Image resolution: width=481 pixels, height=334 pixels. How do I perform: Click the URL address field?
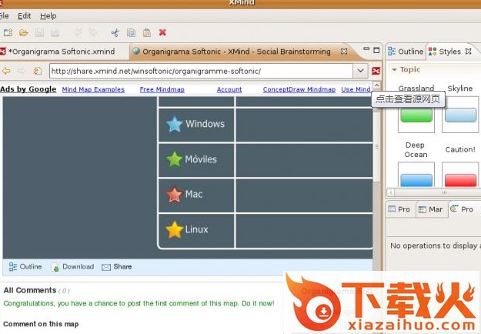(x=201, y=71)
